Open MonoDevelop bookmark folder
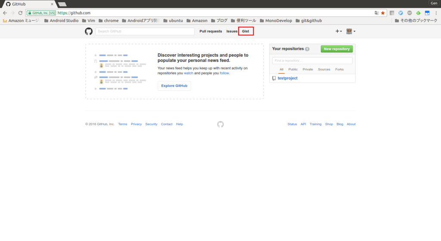 [276, 21]
